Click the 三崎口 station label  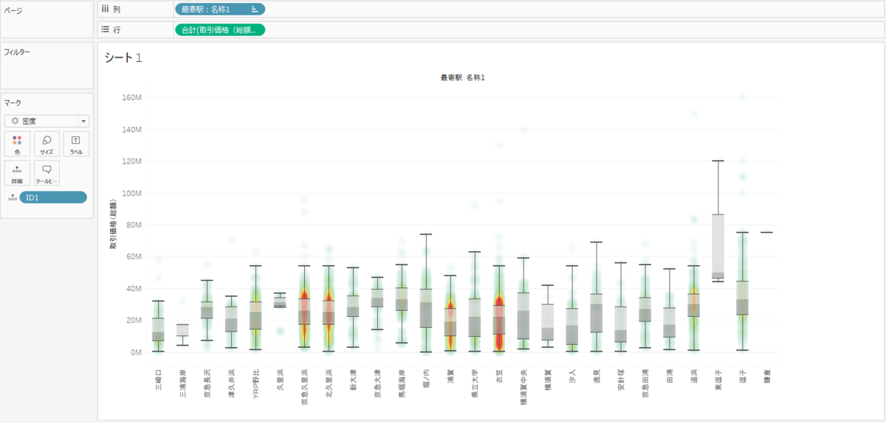point(158,380)
